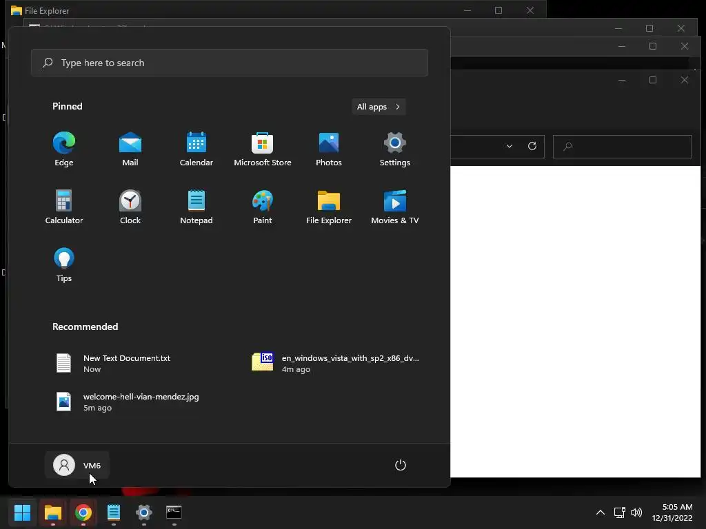Launch Movies & TV
This screenshot has width=706, height=529.
coord(395,207)
